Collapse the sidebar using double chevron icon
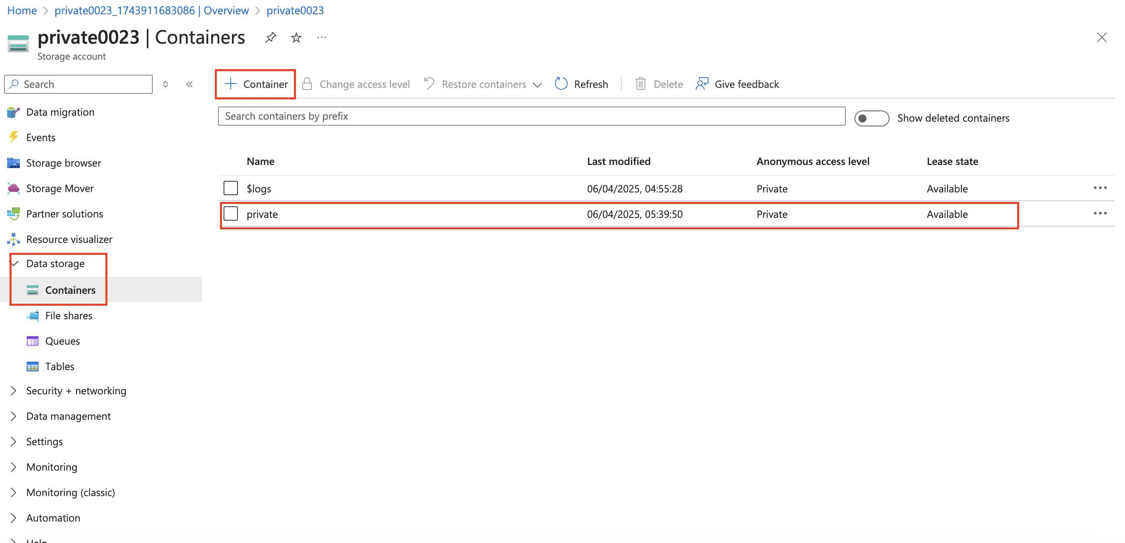The image size is (1125, 543). pyautogui.click(x=189, y=84)
